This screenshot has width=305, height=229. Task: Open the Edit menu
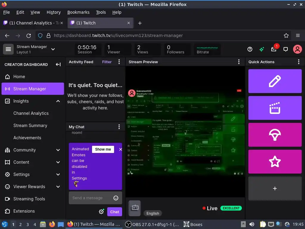(x=20, y=12)
